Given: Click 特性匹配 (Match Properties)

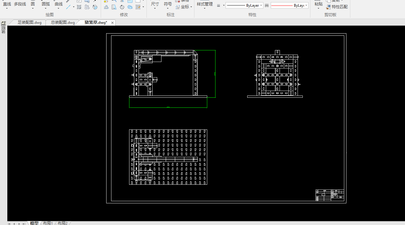Looking at the screenshot, I should (x=337, y=7).
